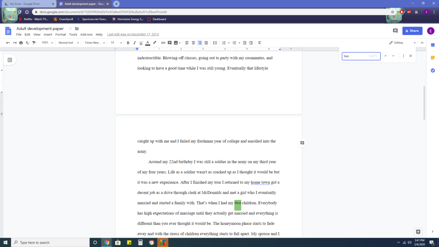Viewport: 439px width, 247px height.
Task: Click the print icon in toolbar
Action: [21, 43]
